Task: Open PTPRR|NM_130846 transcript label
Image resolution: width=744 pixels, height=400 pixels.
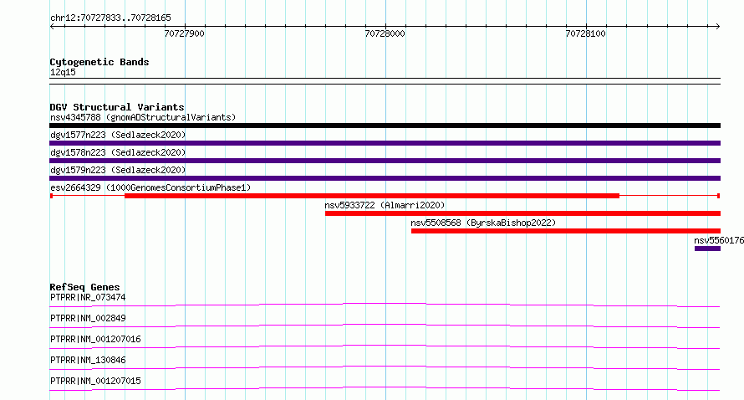Action: click(88, 360)
